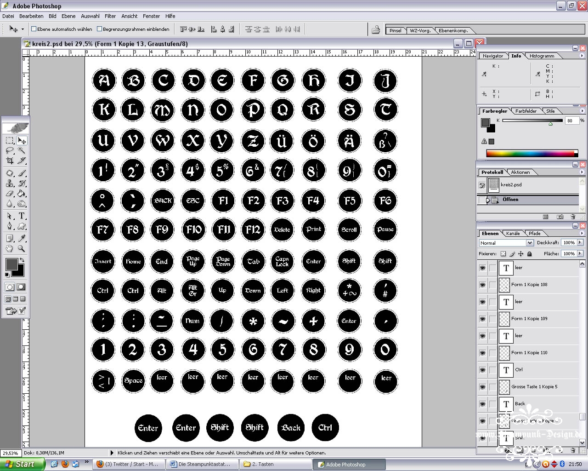588x471 pixels.
Task: Reset to default foreground and background colors
Action: (7, 275)
